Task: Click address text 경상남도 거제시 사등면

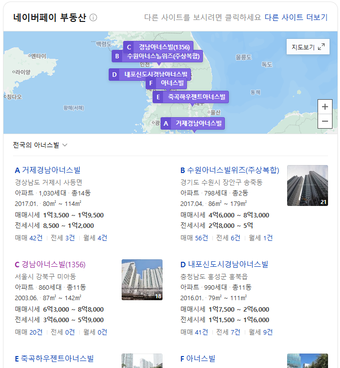Action: pos(48,183)
